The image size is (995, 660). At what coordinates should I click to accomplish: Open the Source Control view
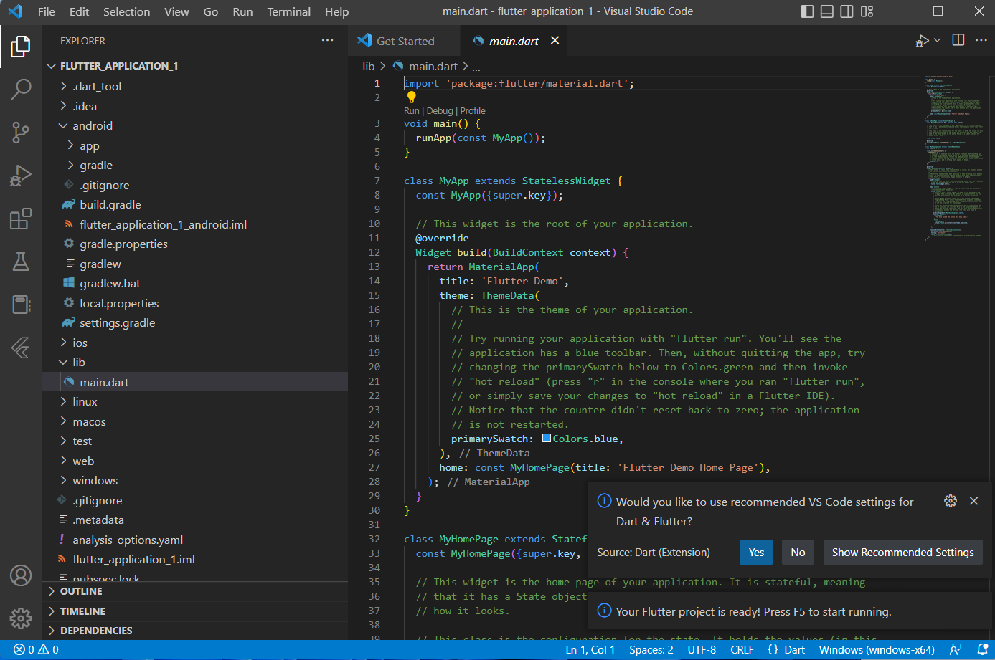click(21, 132)
